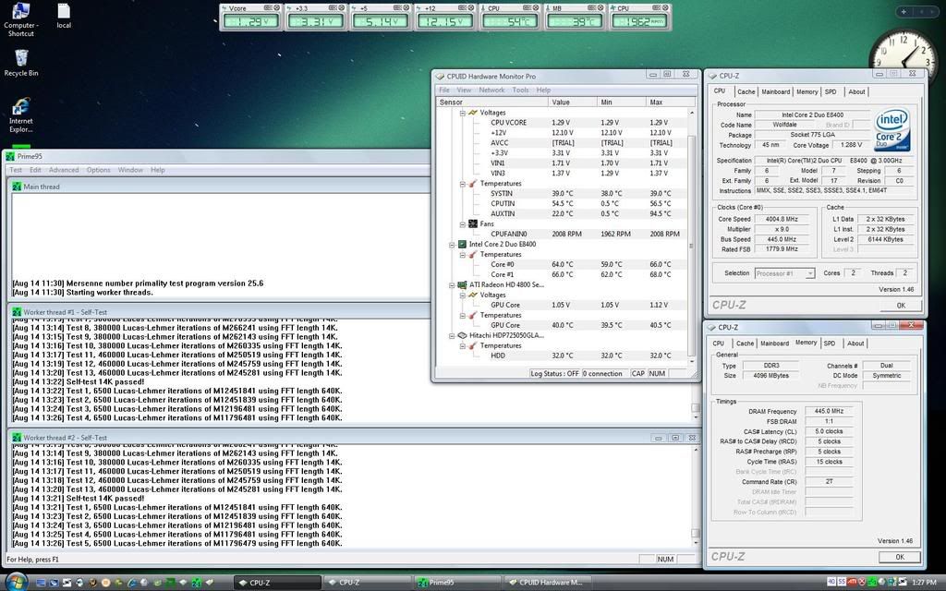Open the Computer Shortcut desktop icon
Image resolution: width=946 pixels, height=591 pixels.
click(20, 19)
